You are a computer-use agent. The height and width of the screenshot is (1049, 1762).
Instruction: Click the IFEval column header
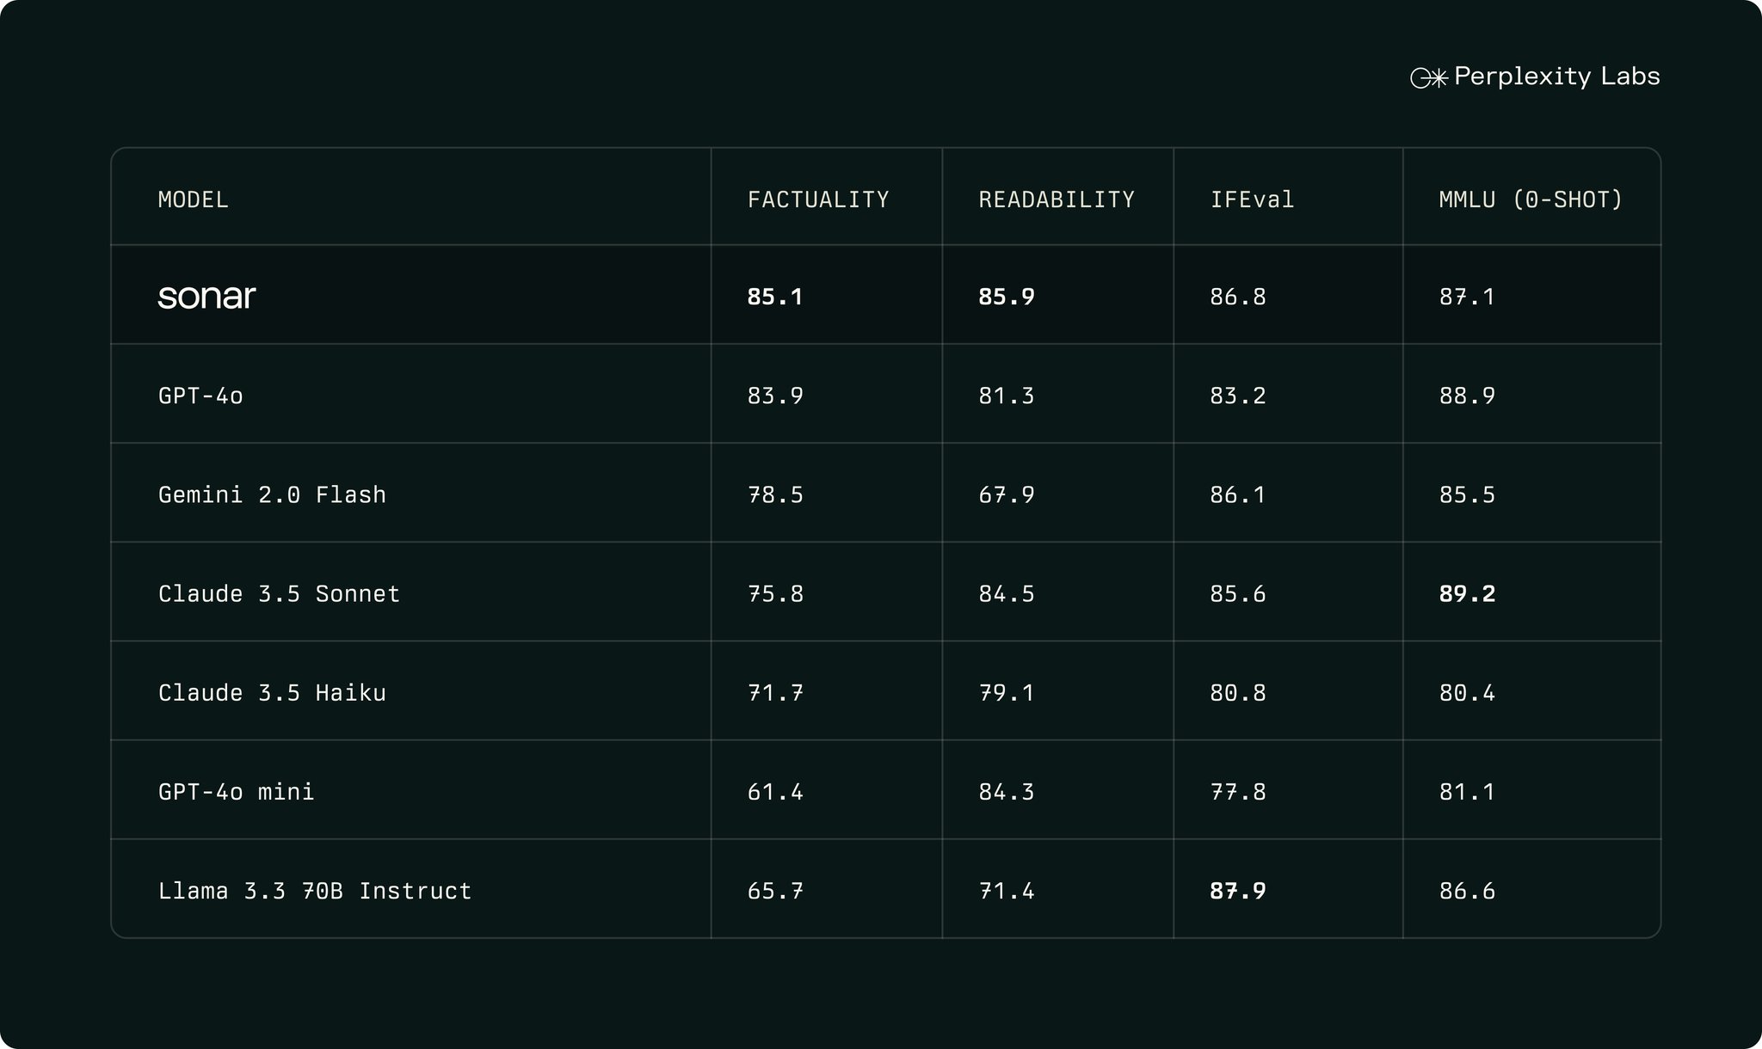(x=1252, y=199)
